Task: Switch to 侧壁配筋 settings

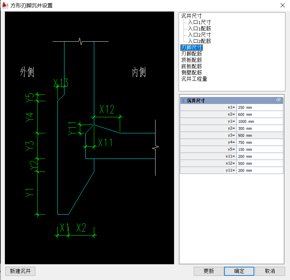Action: click(191, 72)
